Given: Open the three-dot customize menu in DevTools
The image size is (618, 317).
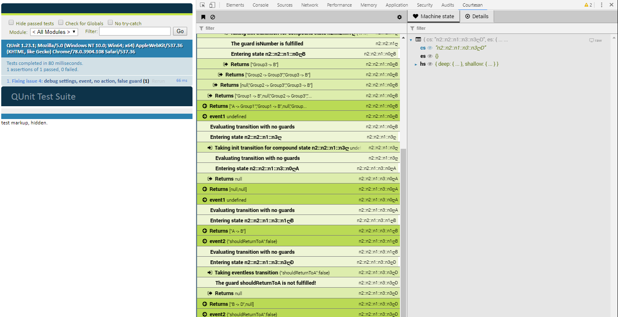Looking at the screenshot, I should 601,5.
